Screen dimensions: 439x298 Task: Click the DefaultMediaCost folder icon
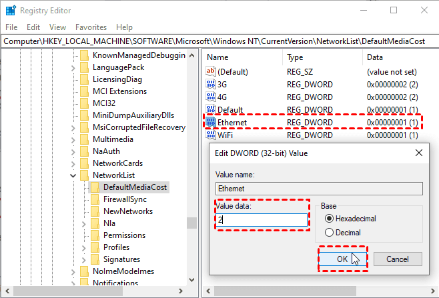(x=95, y=187)
